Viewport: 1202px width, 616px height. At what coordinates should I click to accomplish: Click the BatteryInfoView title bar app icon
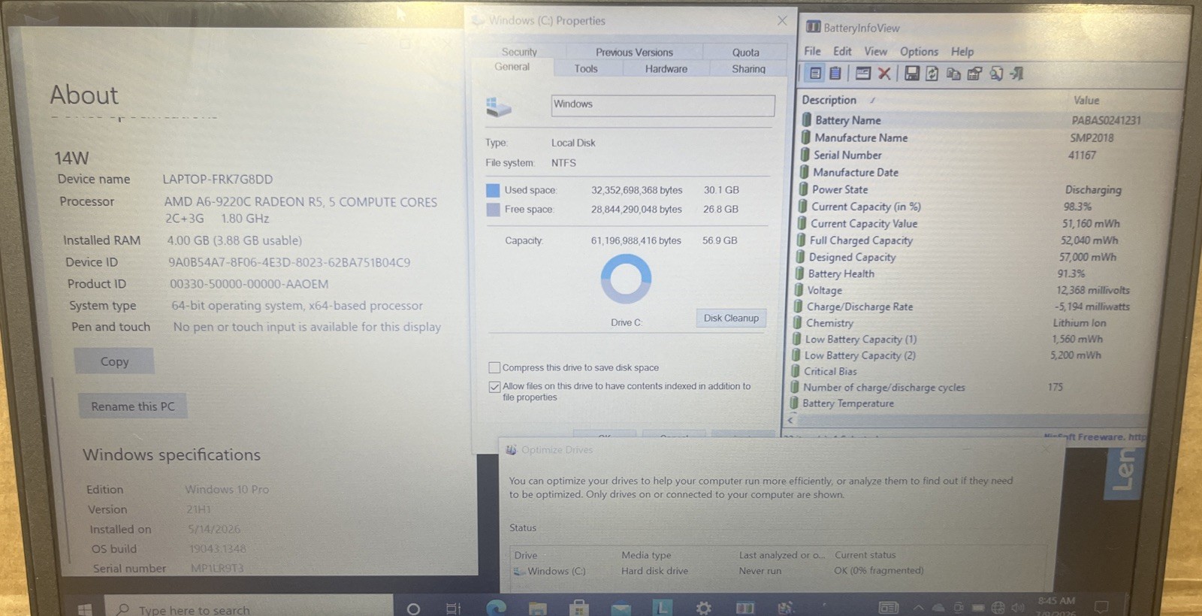click(813, 27)
